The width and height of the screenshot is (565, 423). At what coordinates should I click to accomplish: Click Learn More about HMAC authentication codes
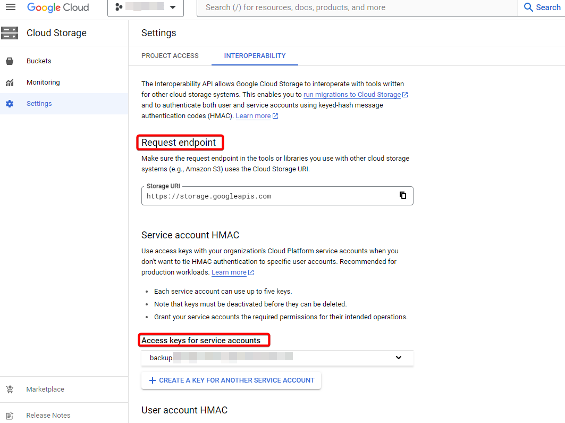tap(254, 115)
